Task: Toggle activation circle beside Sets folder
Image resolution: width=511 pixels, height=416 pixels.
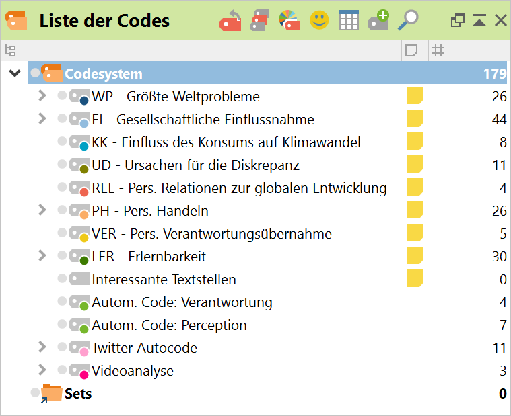Action: tap(36, 392)
